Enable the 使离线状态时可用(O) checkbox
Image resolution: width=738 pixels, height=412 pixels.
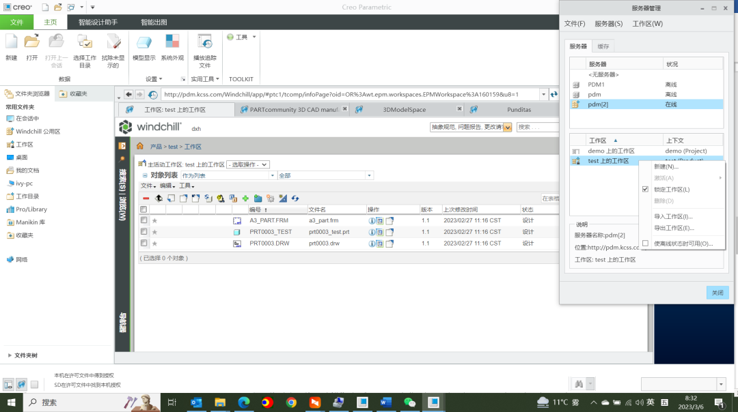click(x=645, y=244)
